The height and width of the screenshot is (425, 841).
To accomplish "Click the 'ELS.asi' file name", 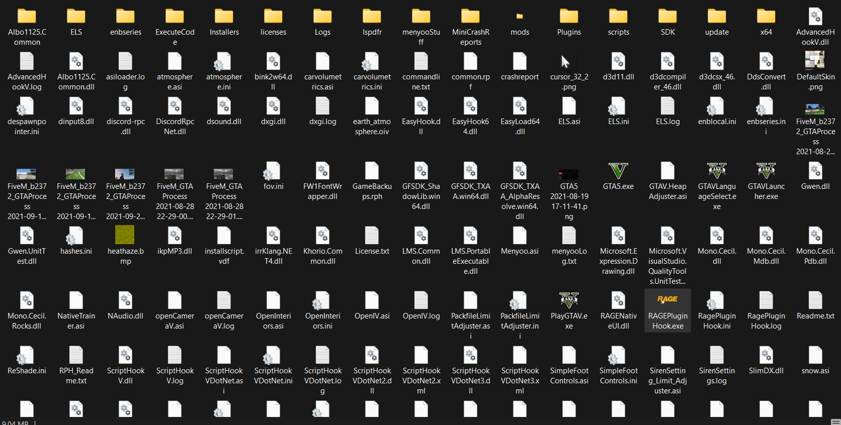I will point(569,122).
